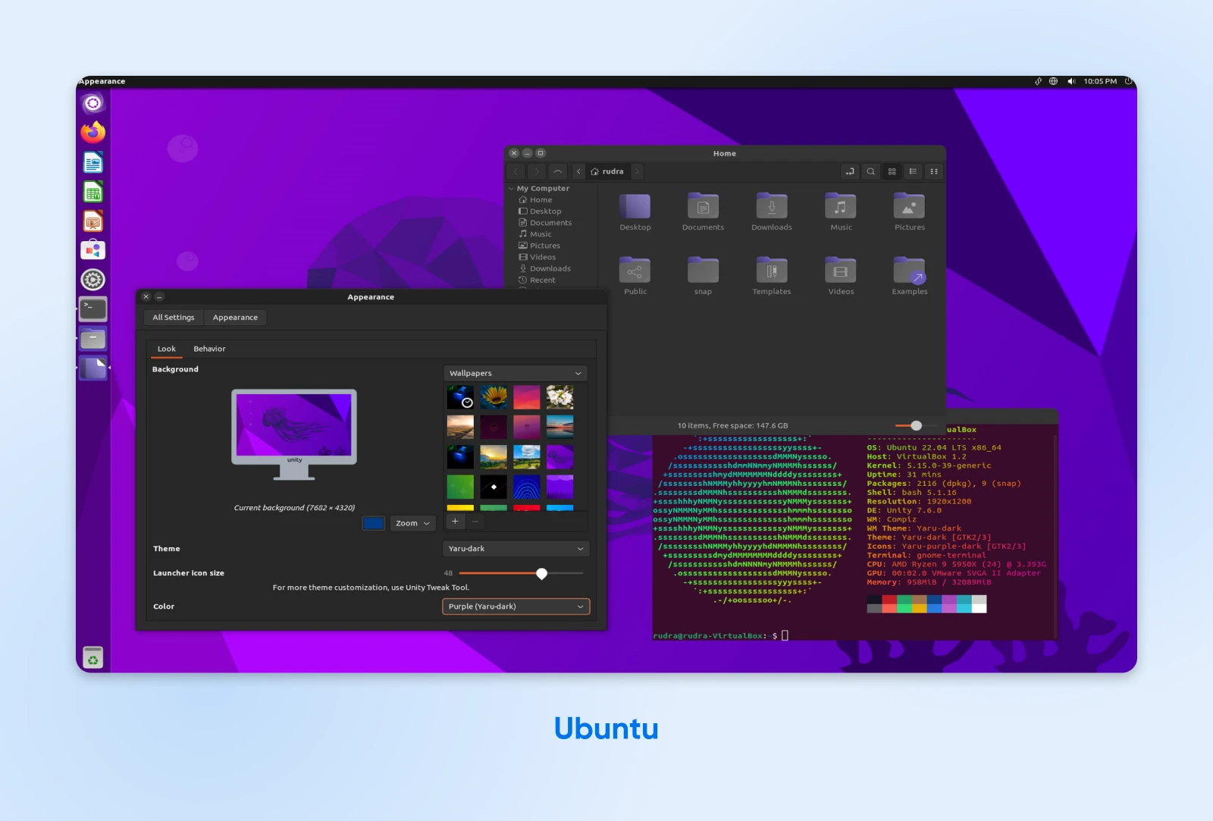This screenshot has height=821, width=1213.
Task: Open the Desktop folder in main pane
Action: click(635, 212)
